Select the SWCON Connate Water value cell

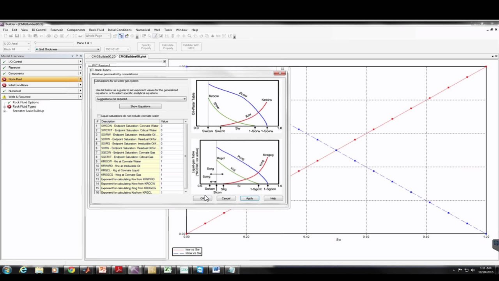(172, 126)
